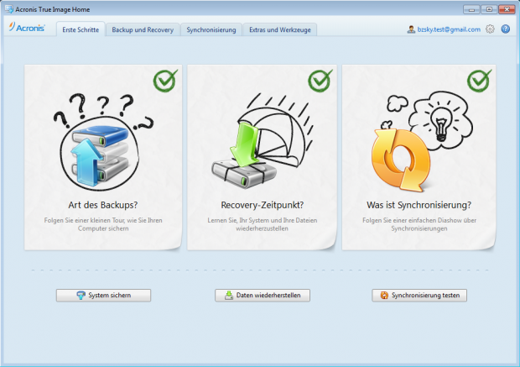Viewport: 520px width, 367px height.
Task: Click the title bar application icon
Action: pyautogui.click(x=9, y=9)
